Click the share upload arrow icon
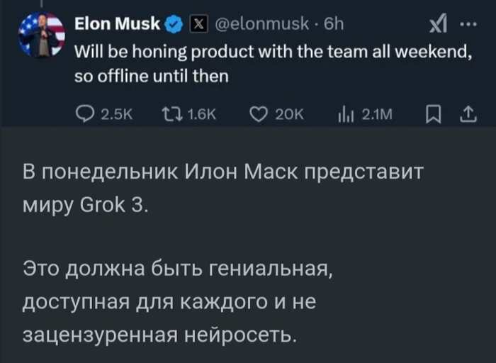Viewport: 496px width, 363px height. pos(470,113)
